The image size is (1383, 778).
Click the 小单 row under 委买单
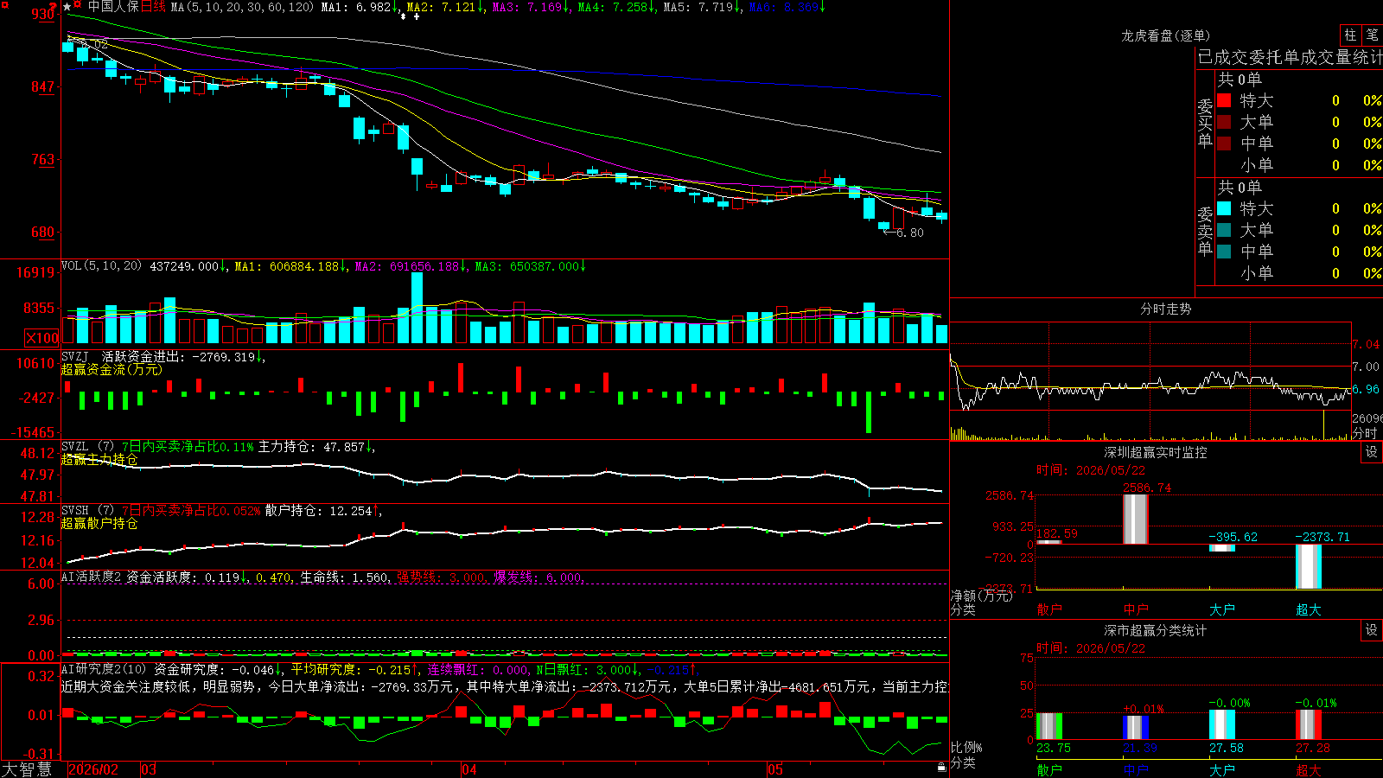pyautogui.click(x=1299, y=165)
